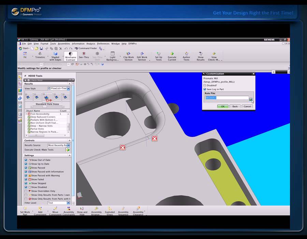Open the Start dropdown menu
This screenshot has height=239, width=307.
24,48
